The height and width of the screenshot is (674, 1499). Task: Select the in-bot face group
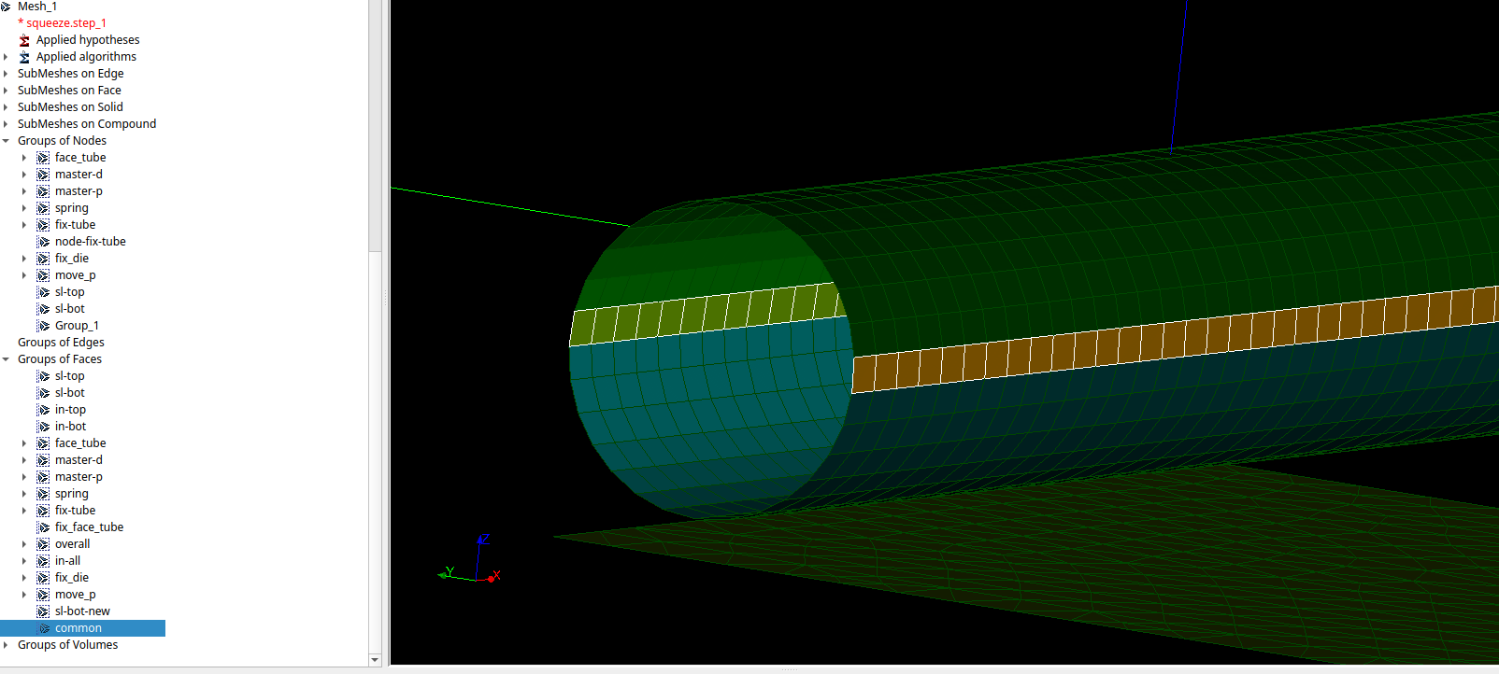pos(70,427)
